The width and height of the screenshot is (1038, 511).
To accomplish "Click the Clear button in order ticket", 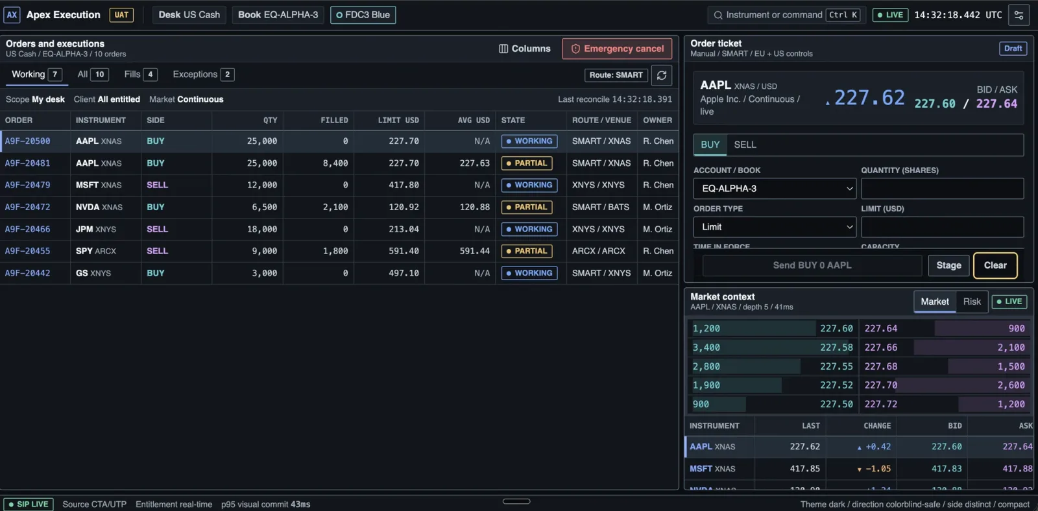I will [995, 265].
